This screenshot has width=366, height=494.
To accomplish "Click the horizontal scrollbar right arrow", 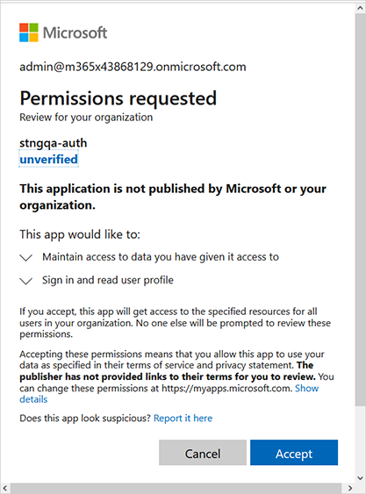I will point(349,489).
